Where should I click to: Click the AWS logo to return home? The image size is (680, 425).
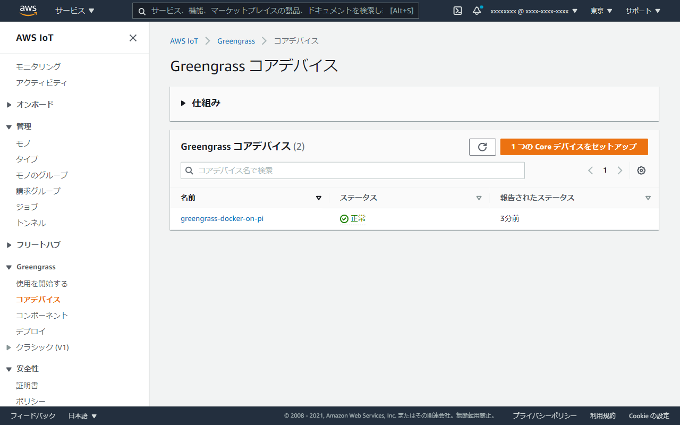click(28, 10)
